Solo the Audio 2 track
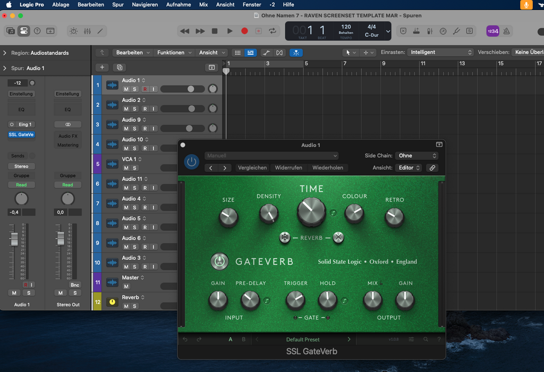 [134, 109]
